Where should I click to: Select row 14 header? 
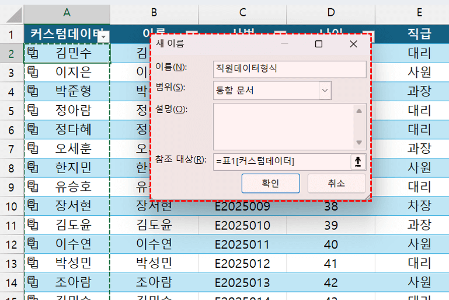click(x=12, y=283)
